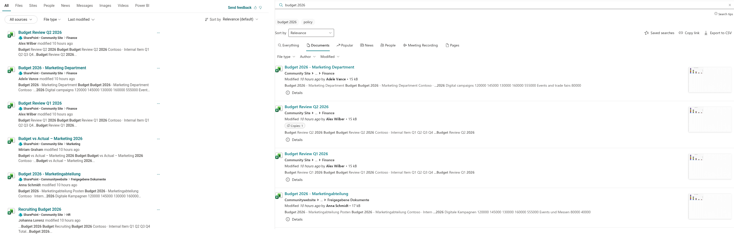Open Sort by Relevance (default) dropdown
The width and height of the screenshot is (734, 234).
241,19
